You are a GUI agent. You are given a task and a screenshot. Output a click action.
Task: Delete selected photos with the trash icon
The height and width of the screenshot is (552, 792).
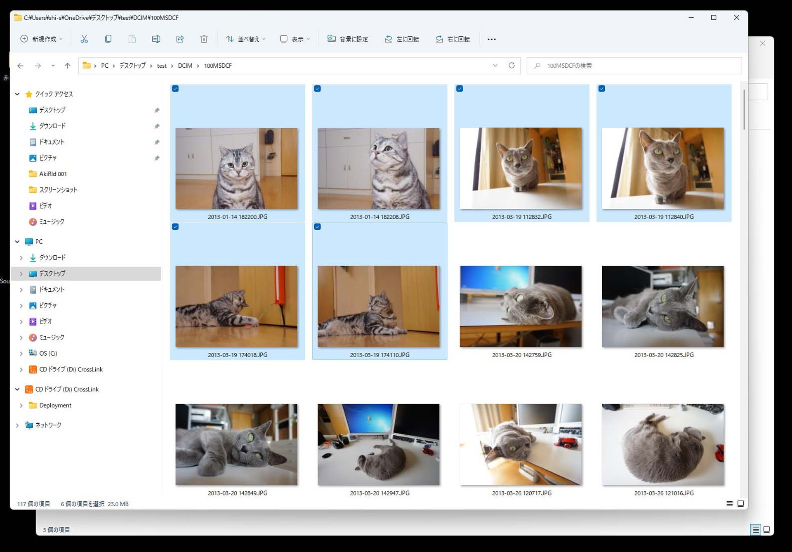click(x=204, y=39)
